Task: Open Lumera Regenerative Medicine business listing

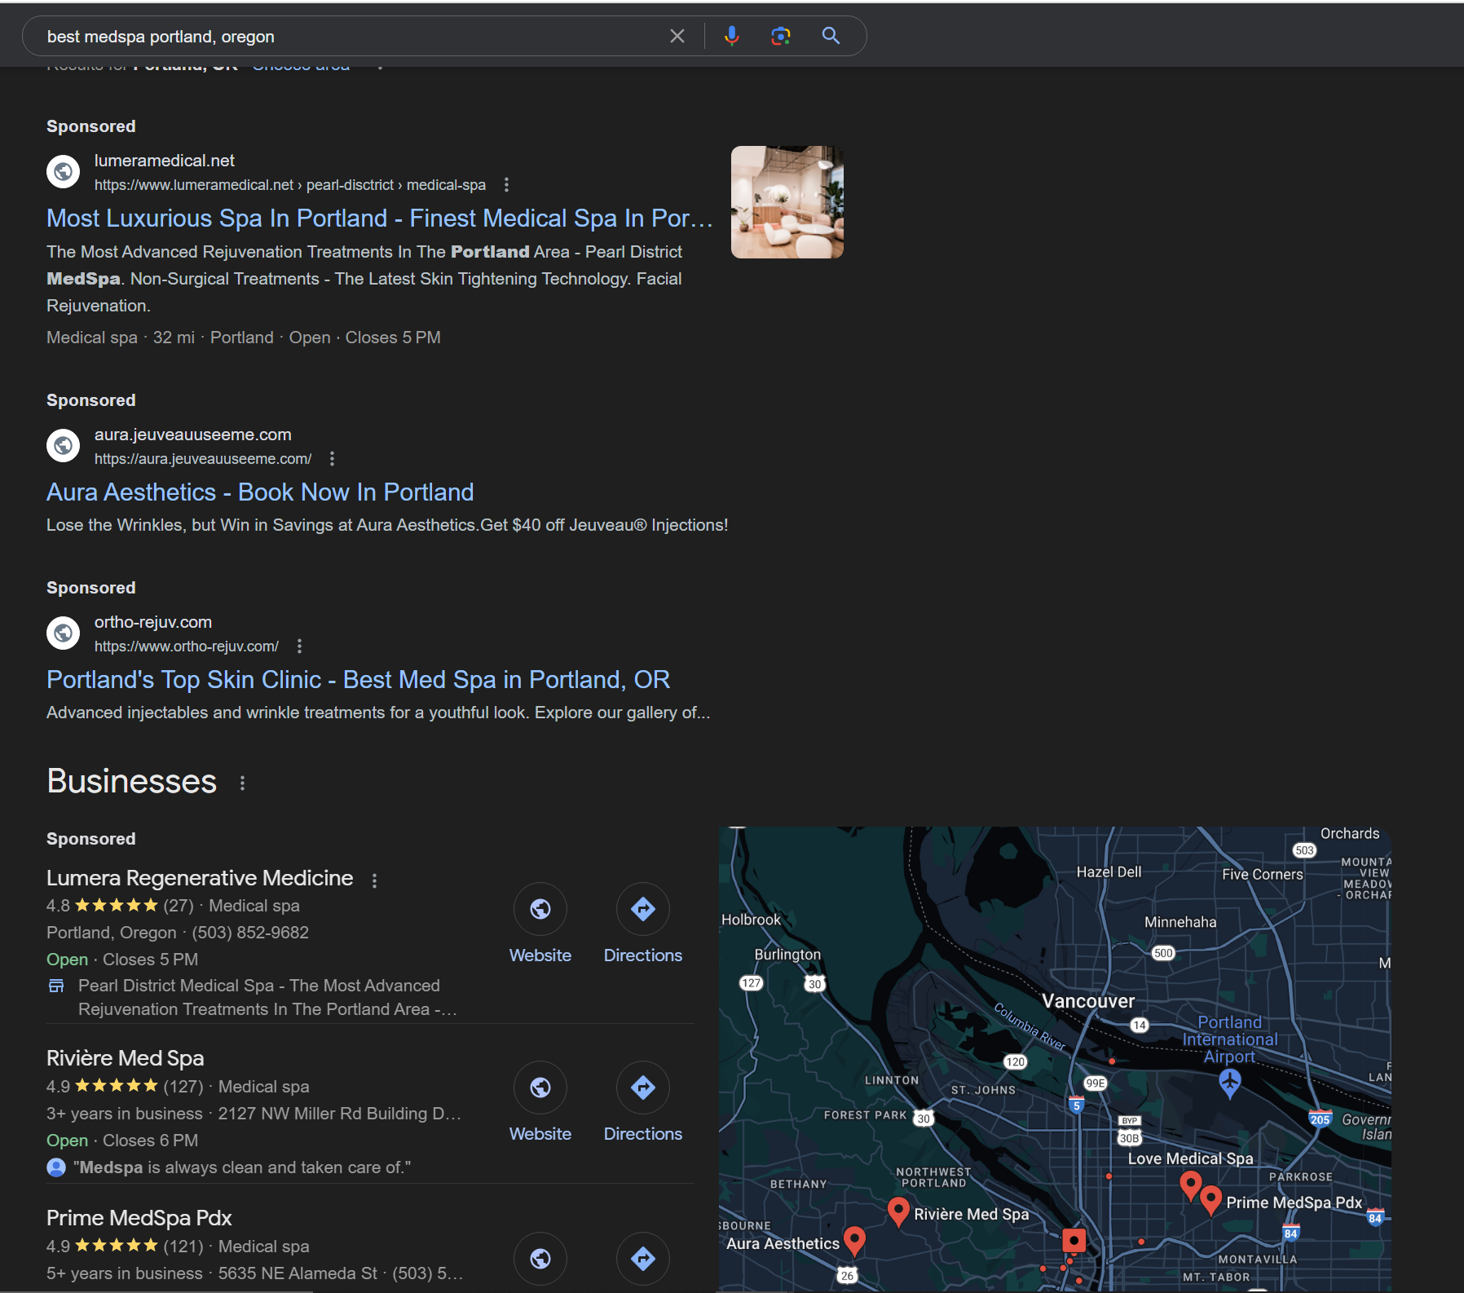Action: pos(200,878)
